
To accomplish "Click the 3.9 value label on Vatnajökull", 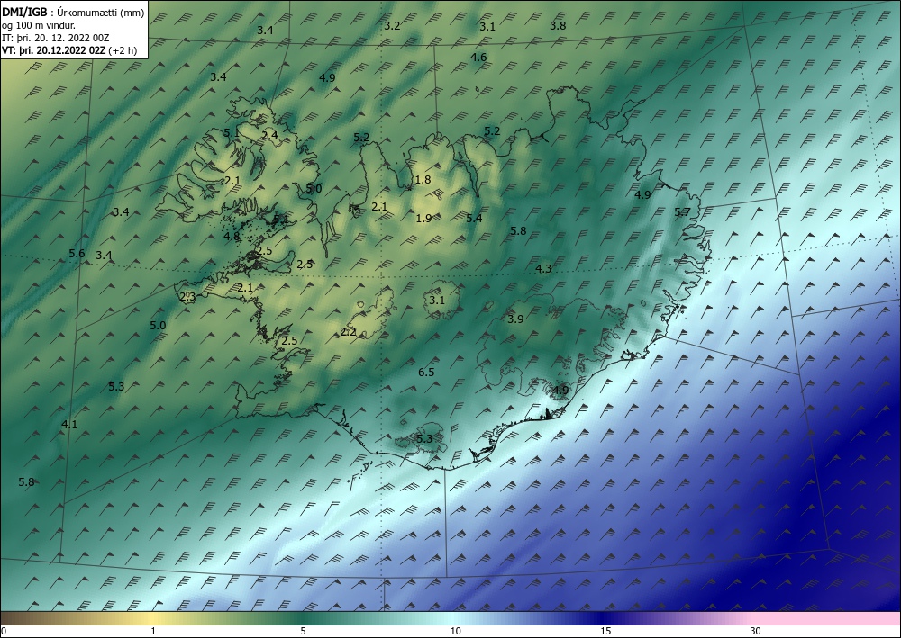I will point(515,319).
